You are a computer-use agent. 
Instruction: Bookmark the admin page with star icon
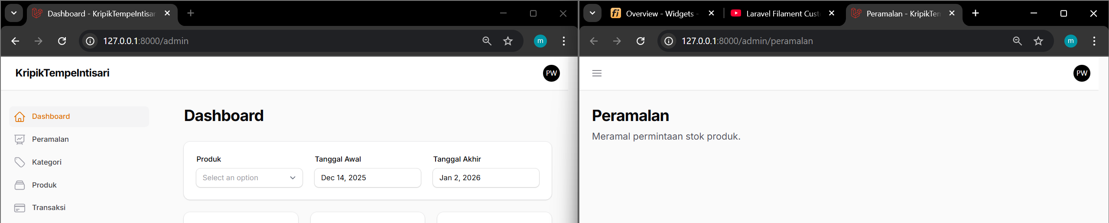pyautogui.click(x=508, y=41)
